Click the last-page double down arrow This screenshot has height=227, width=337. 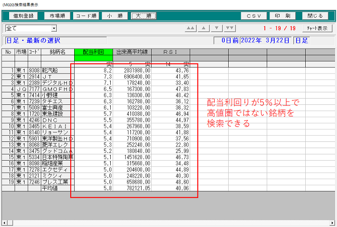click(230, 28)
